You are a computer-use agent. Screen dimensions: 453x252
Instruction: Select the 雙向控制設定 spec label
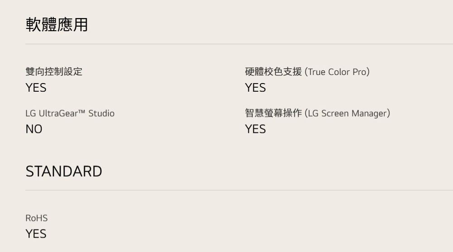pyautogui.click(x=54, y=72)
